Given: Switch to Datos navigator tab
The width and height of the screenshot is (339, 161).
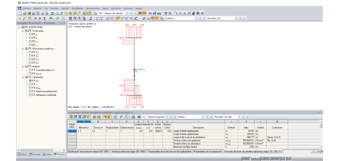Looking at the screenshot, I should point(22,154).
